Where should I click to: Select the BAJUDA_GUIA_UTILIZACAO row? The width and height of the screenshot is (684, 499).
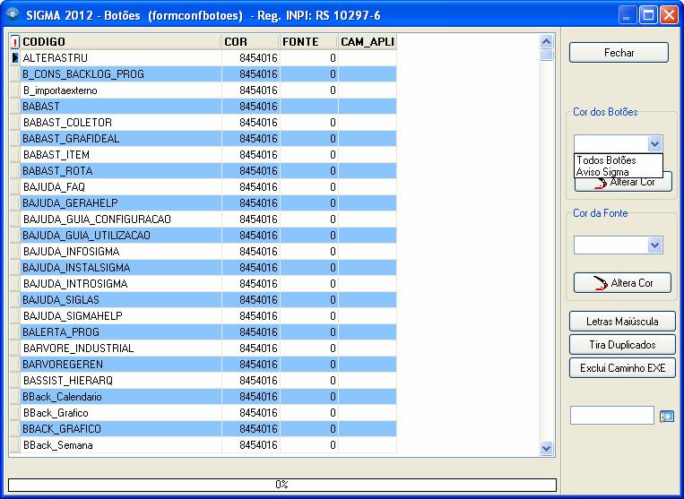(x=208, y=236)
